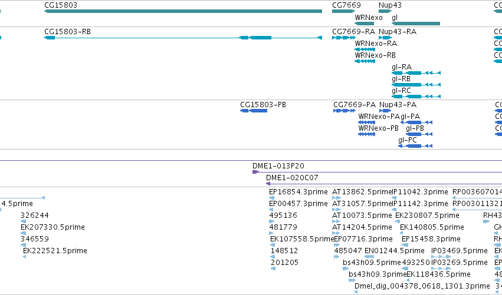Click EST AT14204.5prime
This screenshot has height=295, width=502.
[x=362, y=227]
